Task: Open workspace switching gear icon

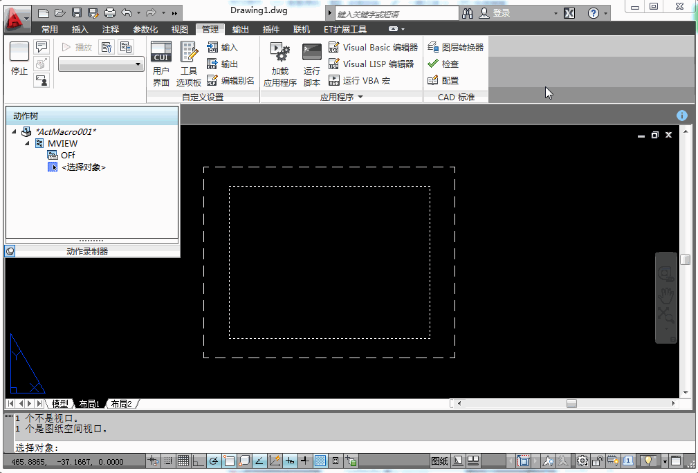Action: (582, 461)
